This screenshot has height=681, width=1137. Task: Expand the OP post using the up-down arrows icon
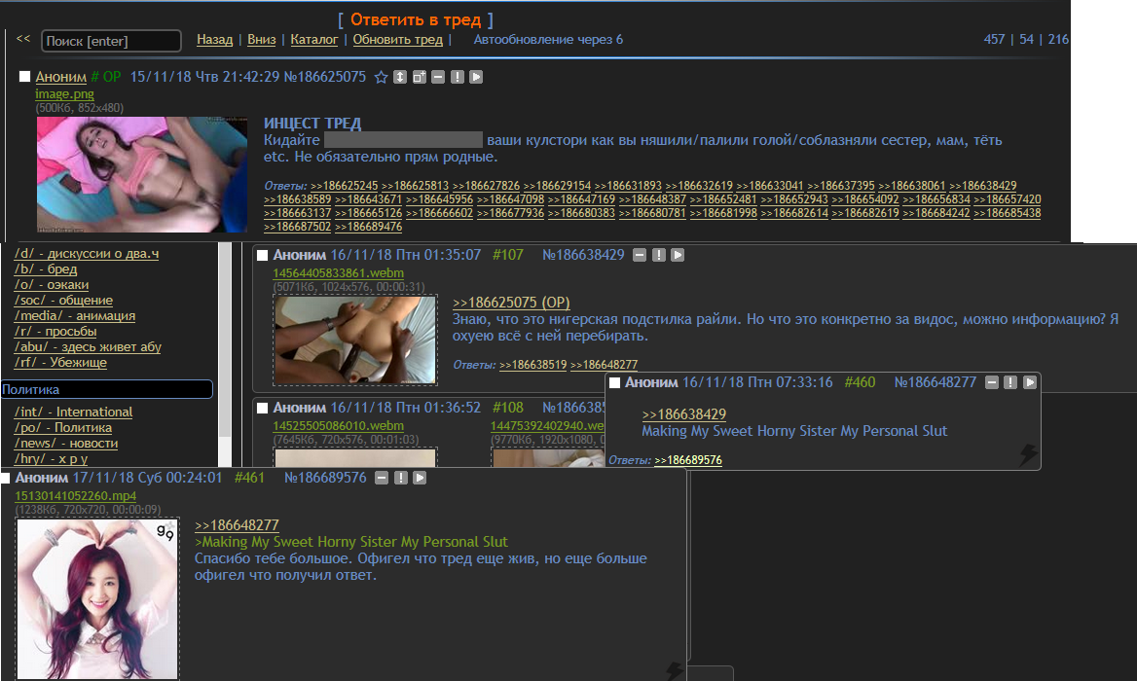click(x=400, y=77)
